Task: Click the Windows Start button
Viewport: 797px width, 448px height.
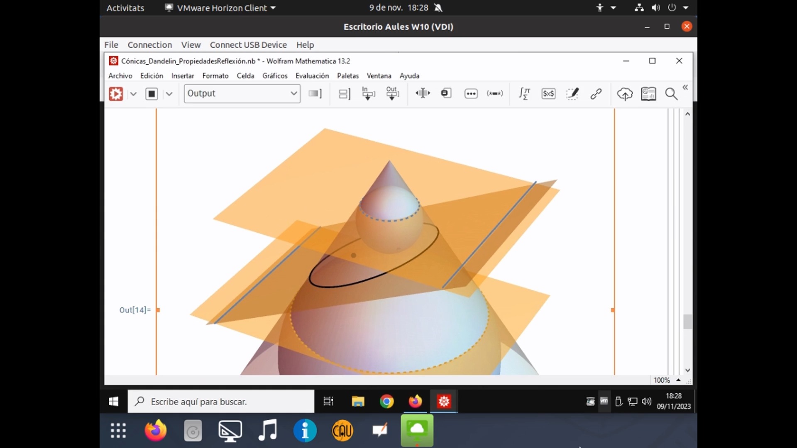Action: coord(113,402)
